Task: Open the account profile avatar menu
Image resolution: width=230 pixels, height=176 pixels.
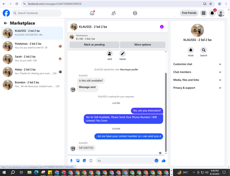Action: click(221, 13)
